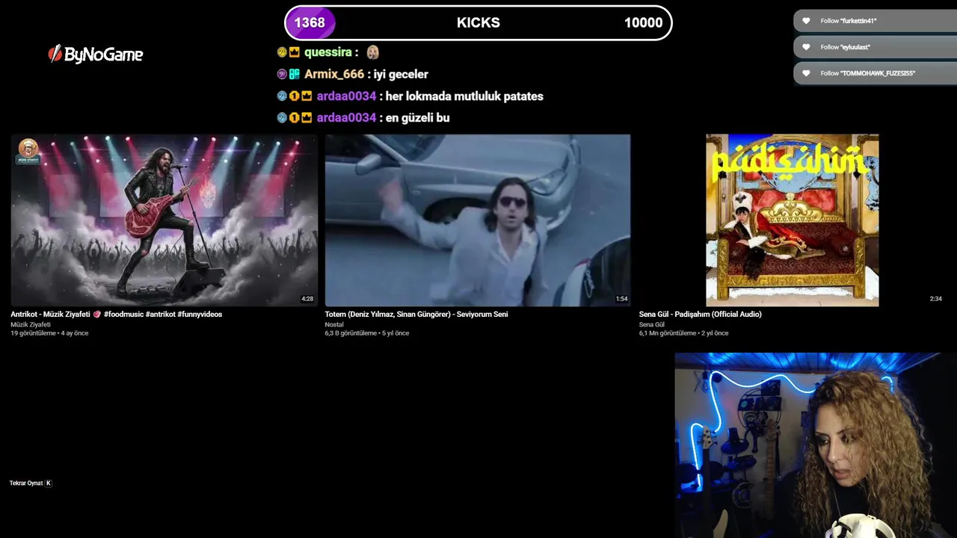This screenshot has height=538, width=957.
Task: Click the channel avatar on the Antrikot thumbnail
Action: click(28, 150)
